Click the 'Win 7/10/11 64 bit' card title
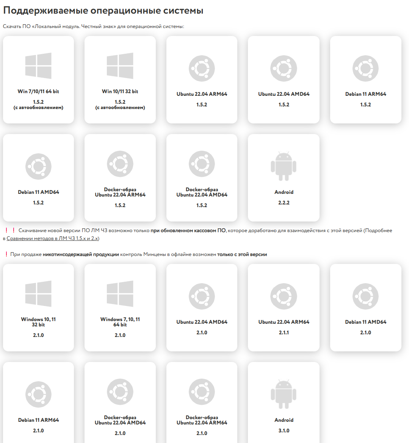Screen dimensions: 409x443 pos(38,91)
